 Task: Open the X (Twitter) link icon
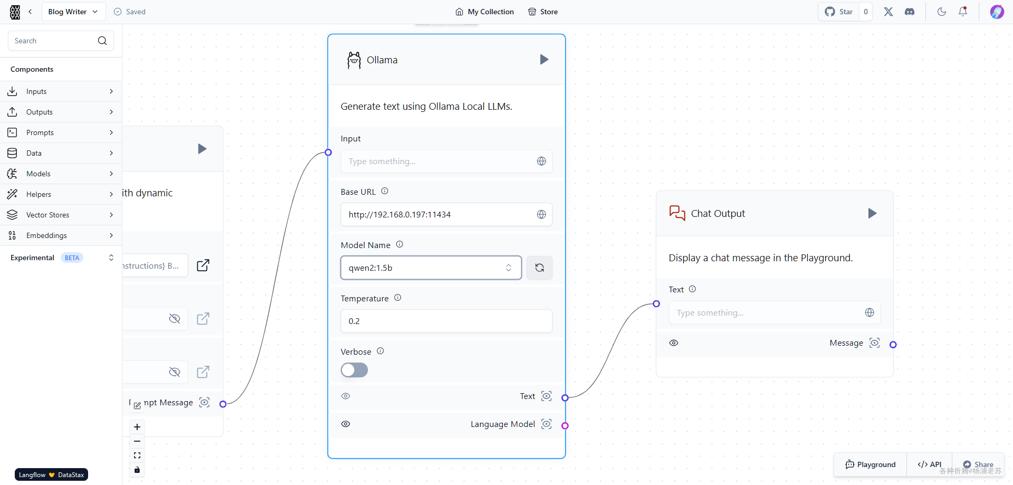click(x=888, y=12)
